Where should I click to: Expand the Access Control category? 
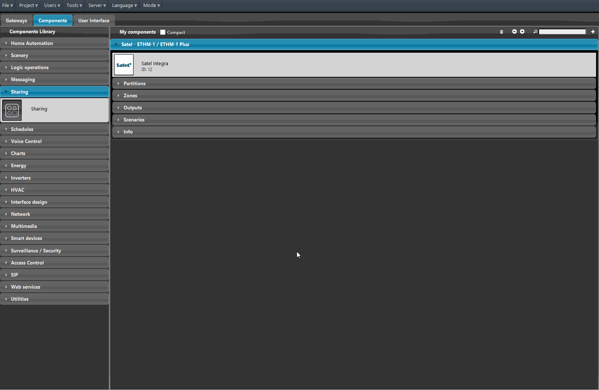[54, 263]
